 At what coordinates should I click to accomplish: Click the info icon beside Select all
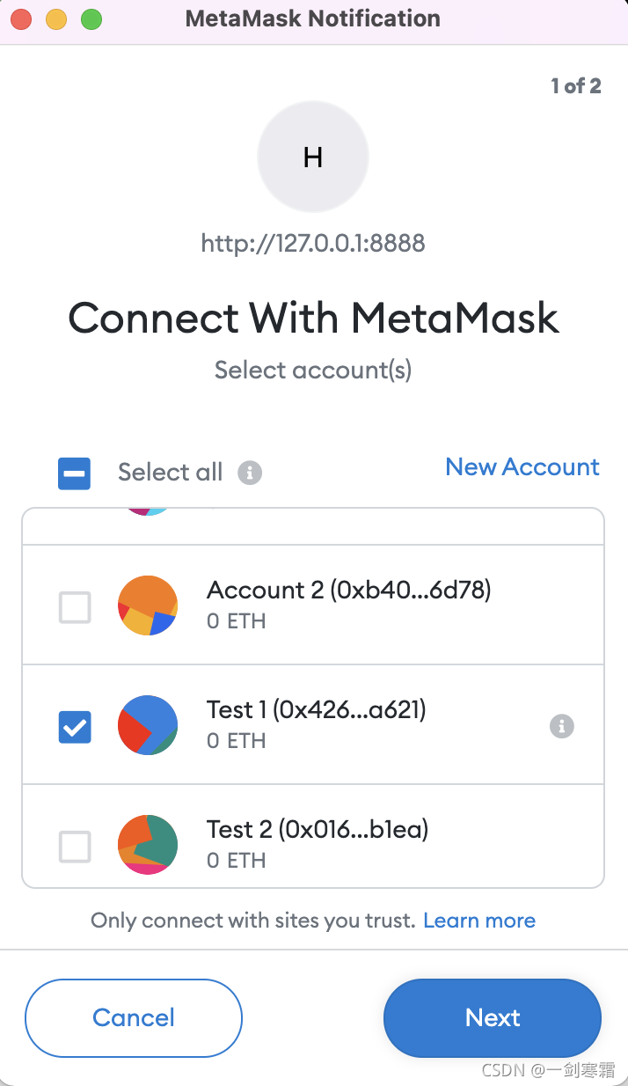(250, 473)
